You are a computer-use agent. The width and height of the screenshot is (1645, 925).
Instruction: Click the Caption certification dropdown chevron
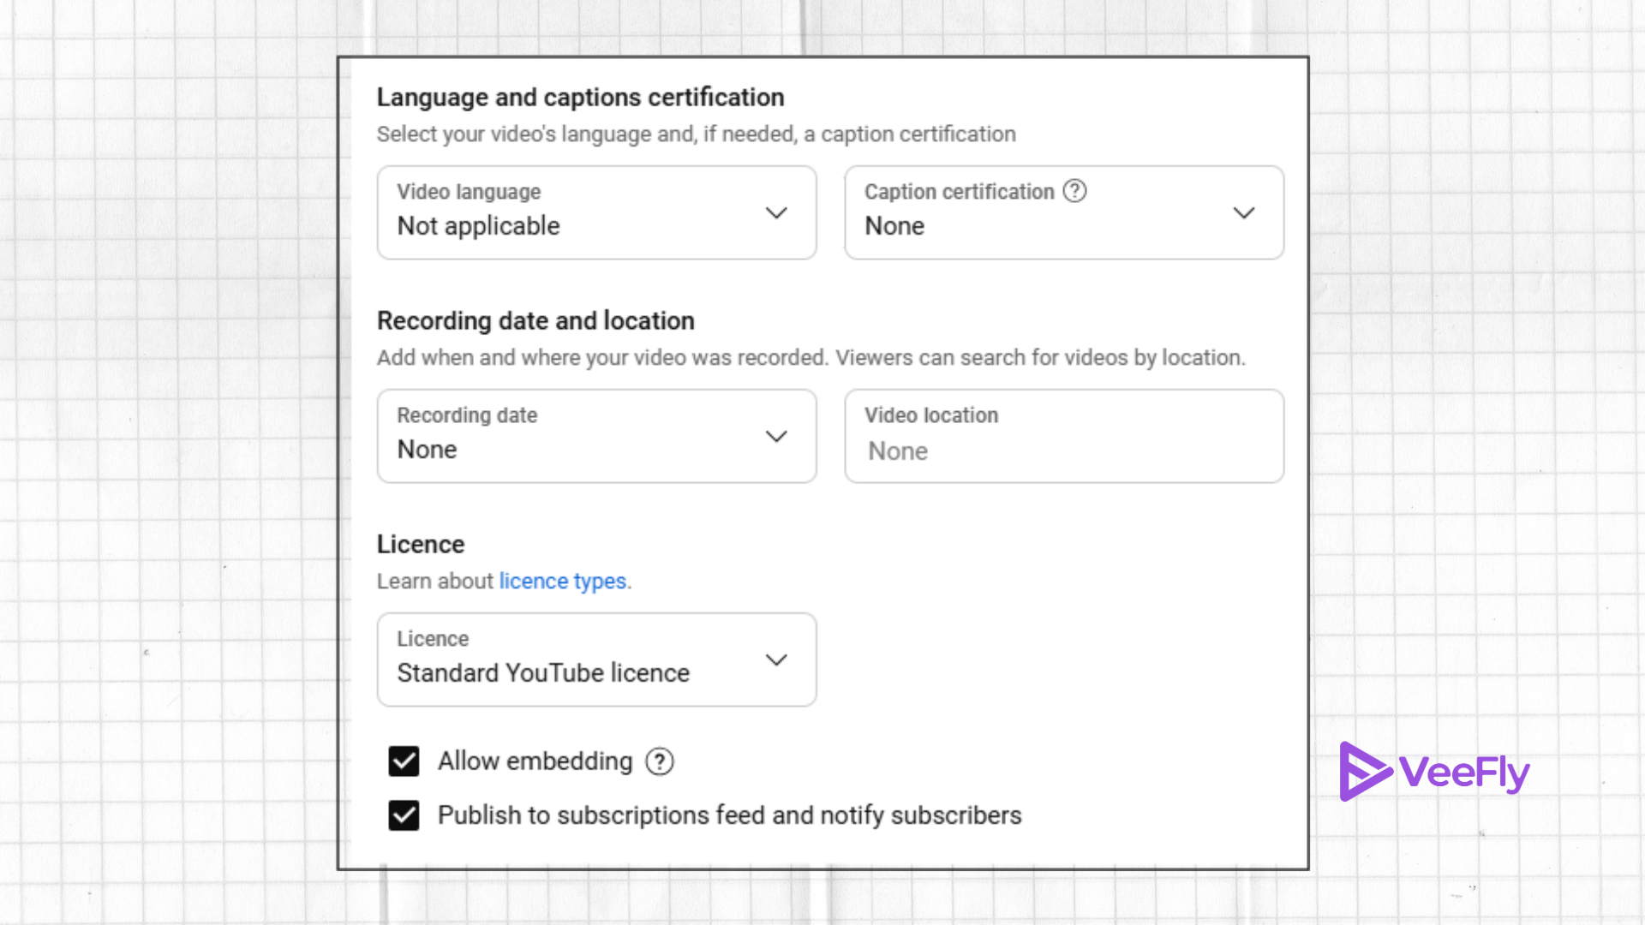pyautogui.click(x=1244, y=212)
